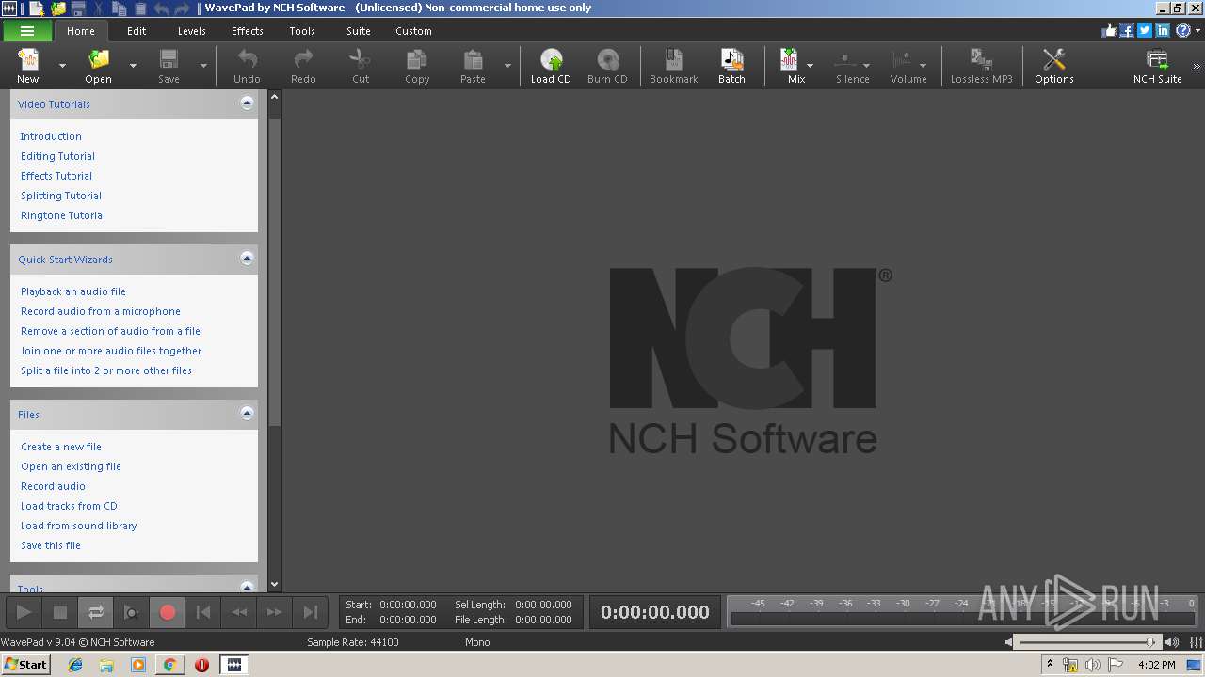
Task: Start recording with the red Record button
Action: (168, 612)
